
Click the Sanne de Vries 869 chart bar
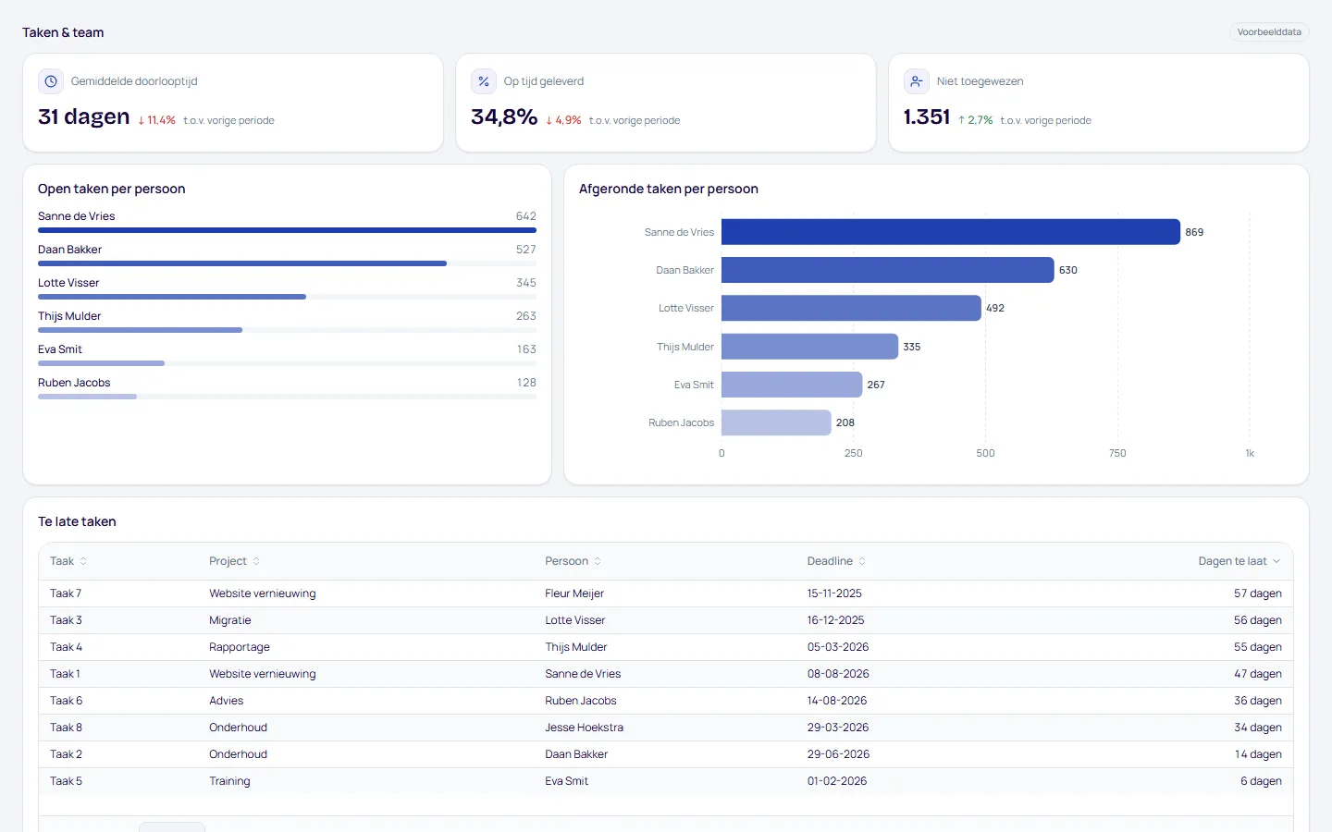click(951, 232)
